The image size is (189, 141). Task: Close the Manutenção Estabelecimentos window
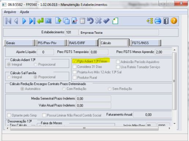point(181,3)
